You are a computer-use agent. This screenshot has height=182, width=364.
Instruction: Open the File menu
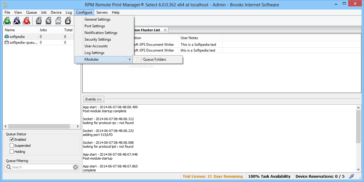tap(7, 12)
